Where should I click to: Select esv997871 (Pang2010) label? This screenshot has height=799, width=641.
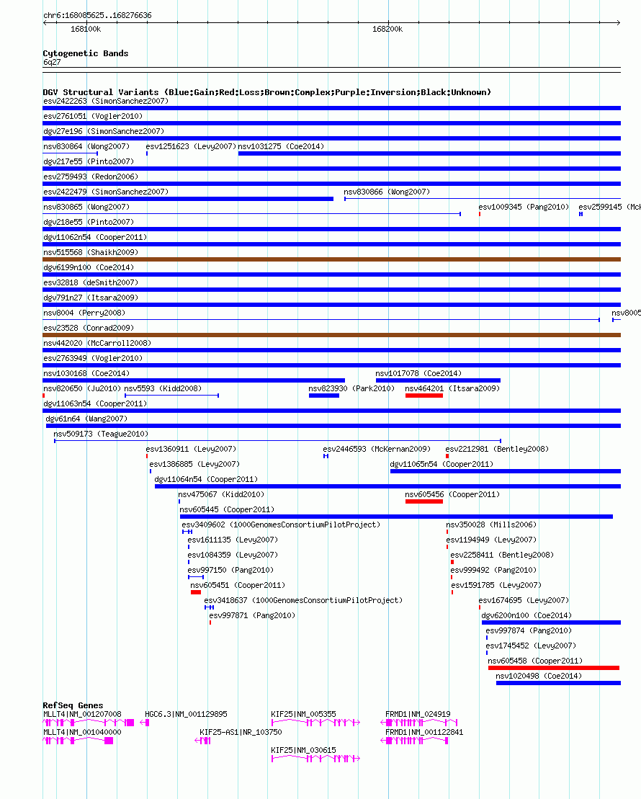coord(251,616)
